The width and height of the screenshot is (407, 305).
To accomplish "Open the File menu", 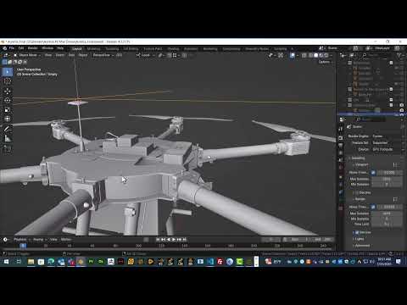I will coord(12,48).
